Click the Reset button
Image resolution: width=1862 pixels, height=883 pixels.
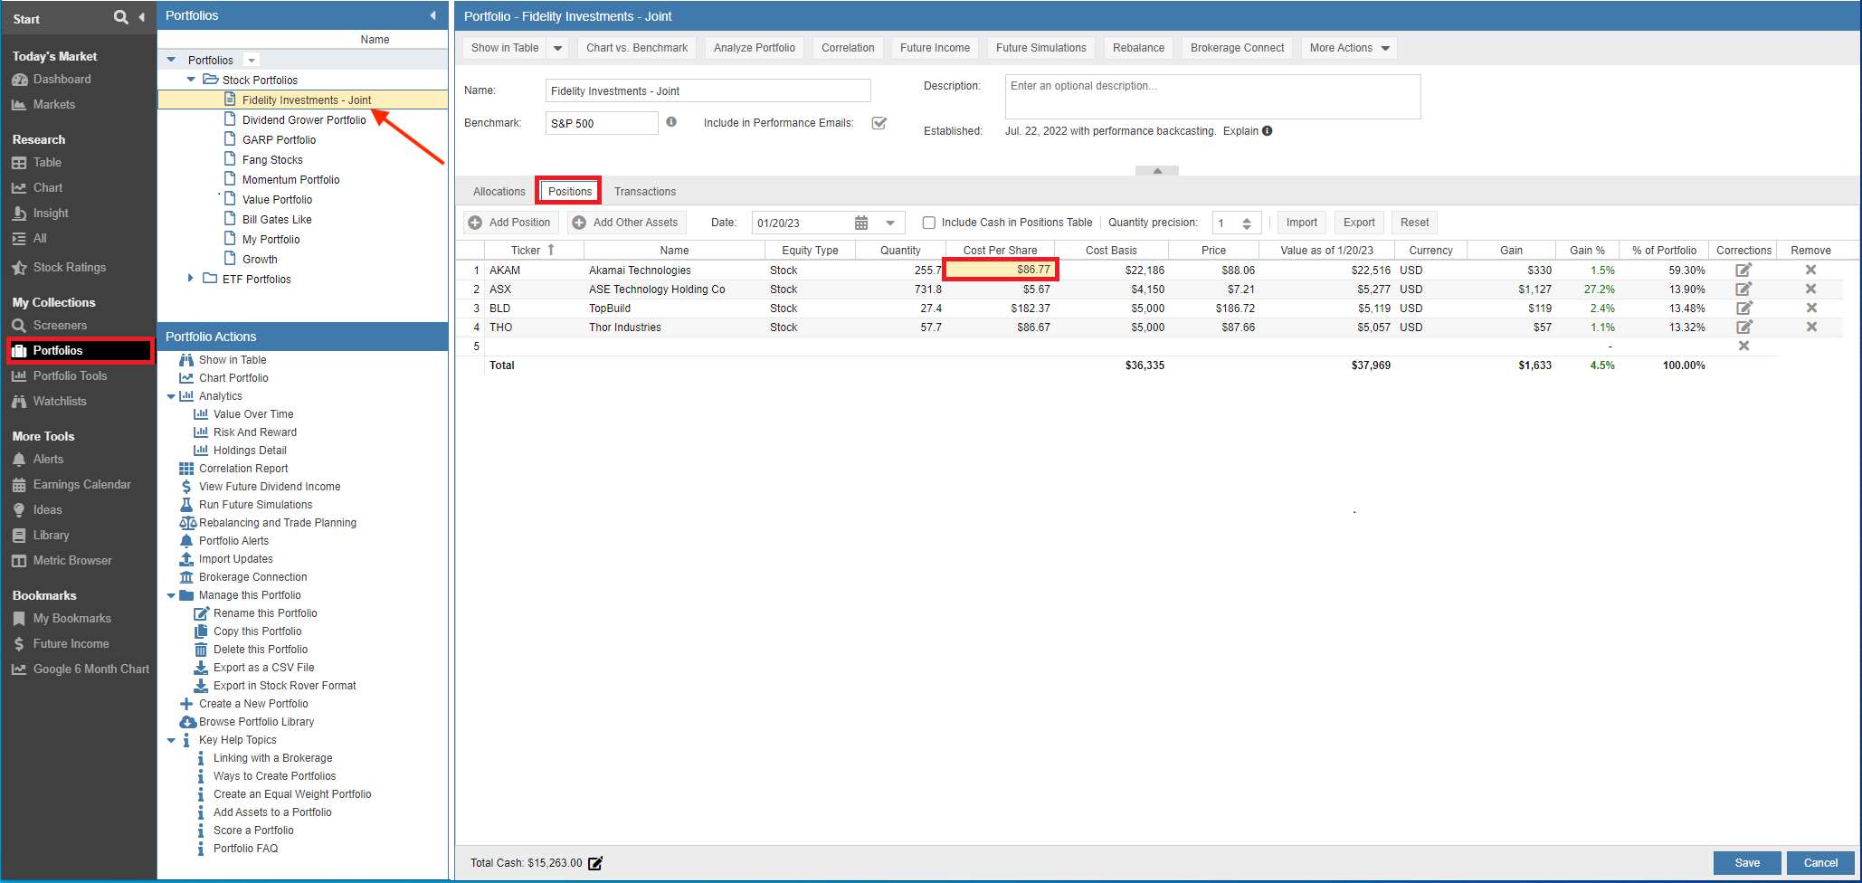(1415, 223)
